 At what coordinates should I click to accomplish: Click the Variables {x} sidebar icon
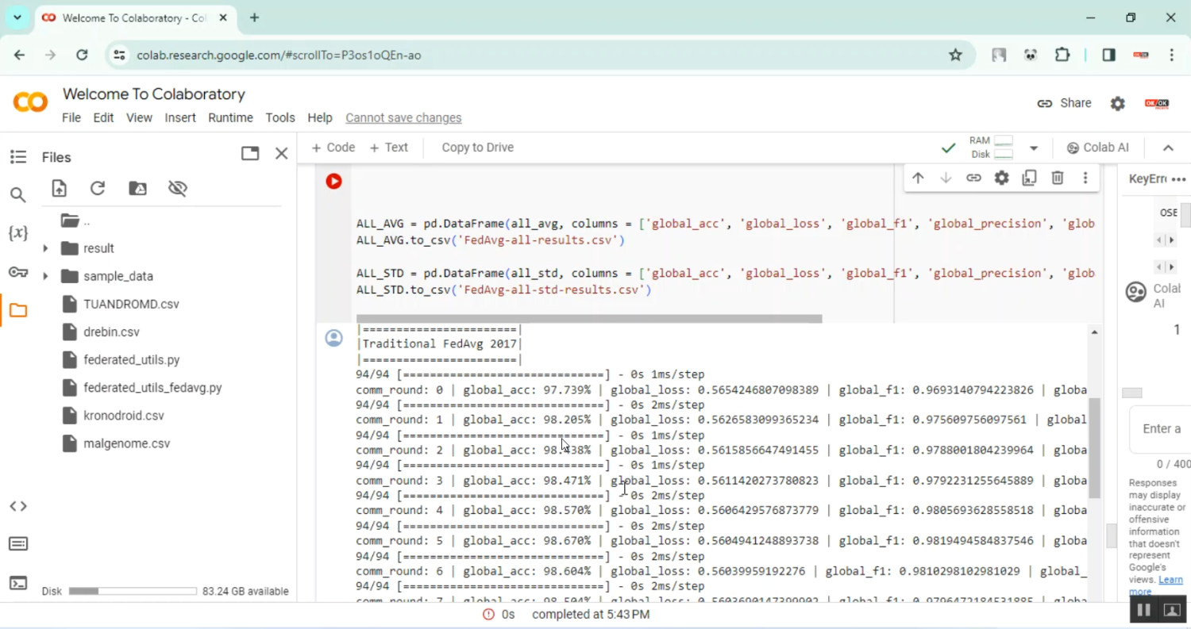coord(18,233)
